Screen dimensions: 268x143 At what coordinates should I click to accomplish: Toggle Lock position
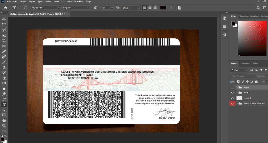[x=247, y=82]
